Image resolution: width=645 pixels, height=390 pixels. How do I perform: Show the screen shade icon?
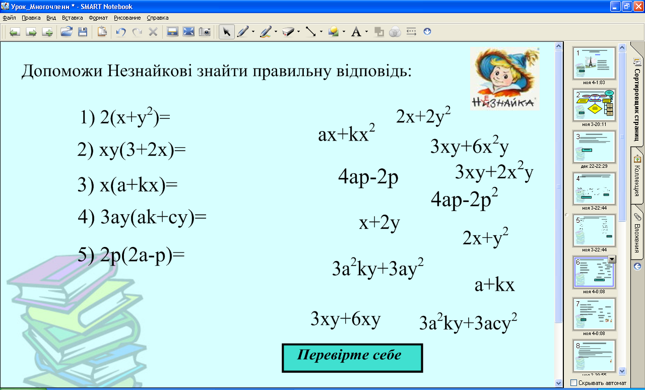click(172, 32)
